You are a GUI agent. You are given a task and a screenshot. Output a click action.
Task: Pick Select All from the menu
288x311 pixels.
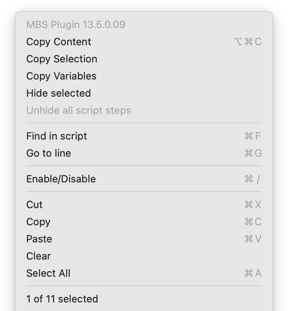coord(48,273)
